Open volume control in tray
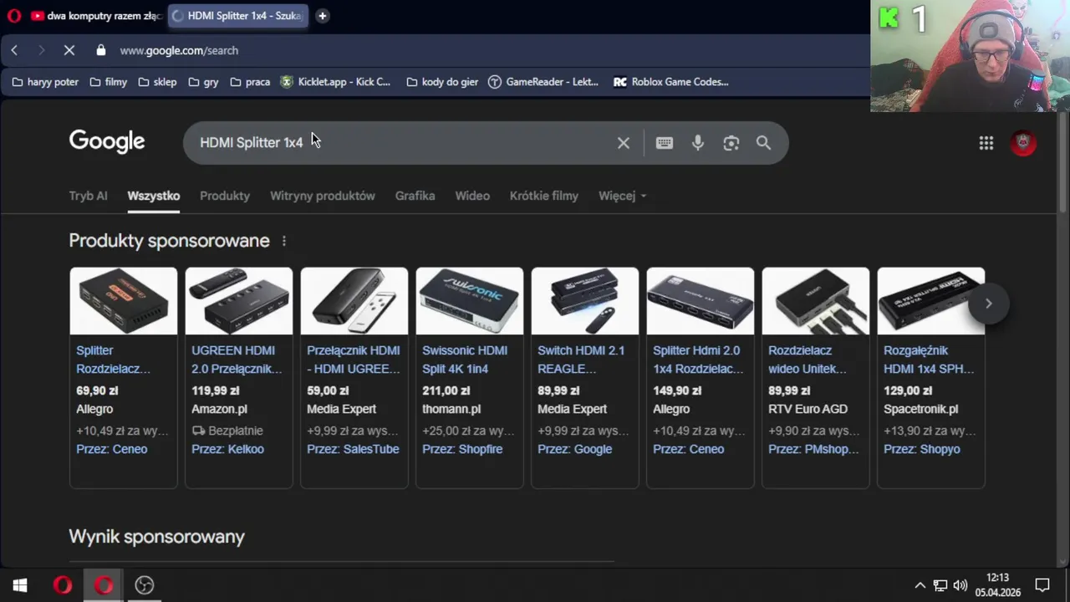This screenshot has width=1070, height=602. click(x=960, y=585)
